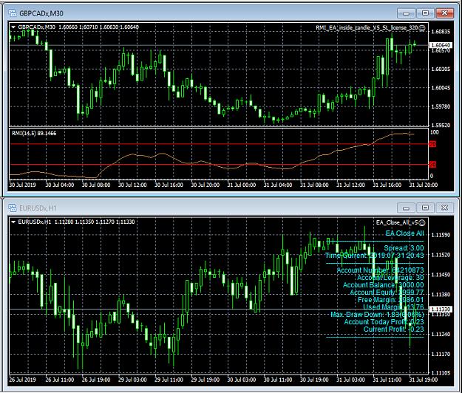Screen dimensions: 462x393
Task: Click the red 30 level marker
Action: [432, 164]
